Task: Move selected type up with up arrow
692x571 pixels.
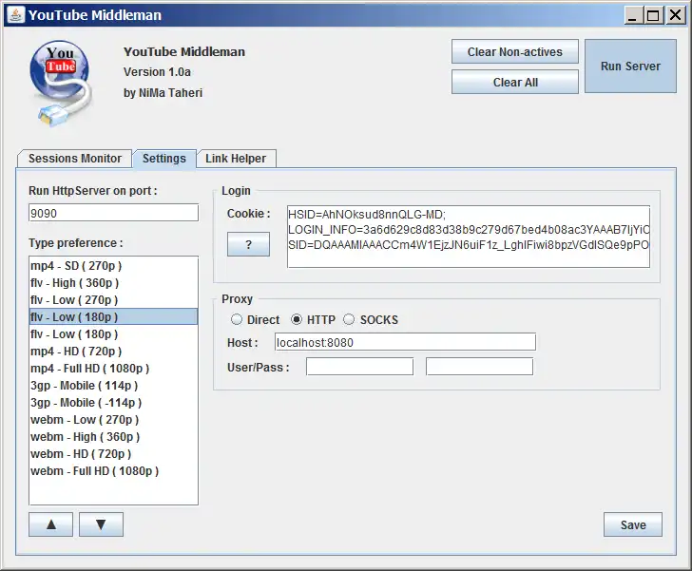Action: [50, 524]
